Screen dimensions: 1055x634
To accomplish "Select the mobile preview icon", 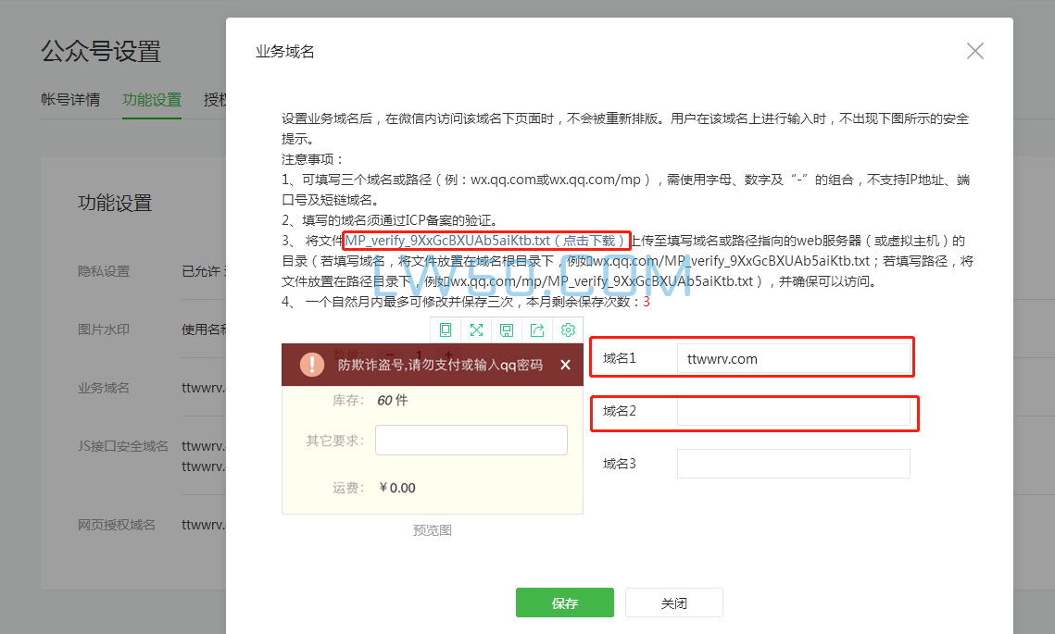I will coord(446,329).
